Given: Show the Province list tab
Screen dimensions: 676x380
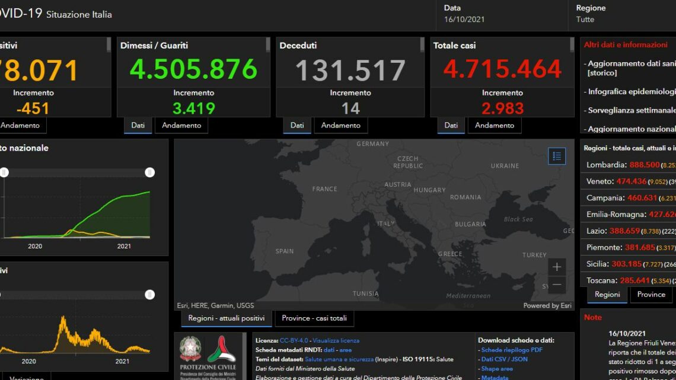Looking at the screenshot, I should [651, 295].
